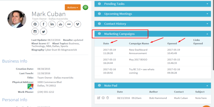The height and width of the screenshot is (107, 214).
Task: Click Last Touch date 11/18/2016
Action: pyautogui.click(x=44, y=73)
